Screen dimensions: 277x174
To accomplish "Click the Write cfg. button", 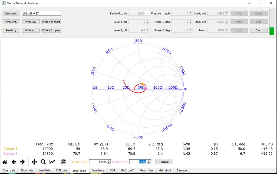I will [11, 22].
